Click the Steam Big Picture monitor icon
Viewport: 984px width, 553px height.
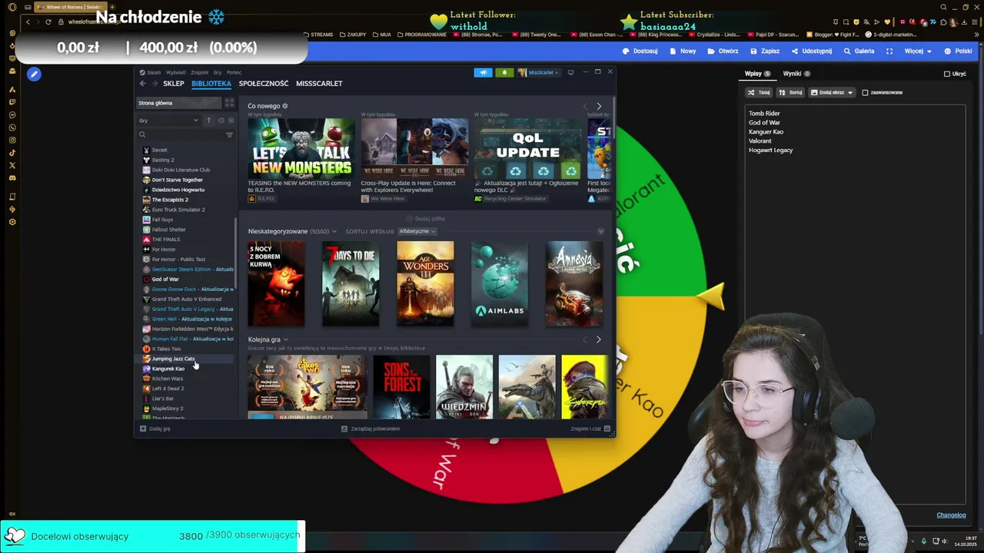click(x=570, y=72)
